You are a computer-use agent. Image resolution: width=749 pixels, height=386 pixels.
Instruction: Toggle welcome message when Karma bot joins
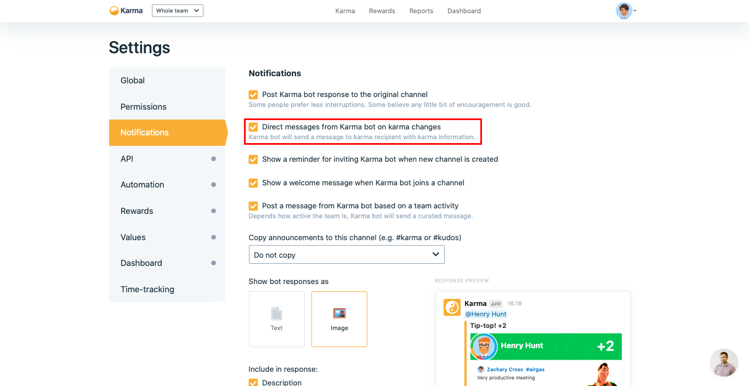253,183
